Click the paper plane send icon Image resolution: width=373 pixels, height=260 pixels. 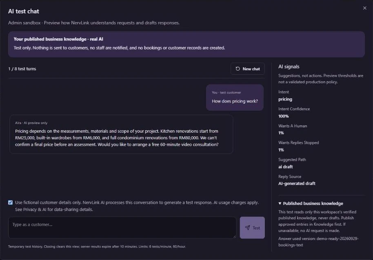247,228
